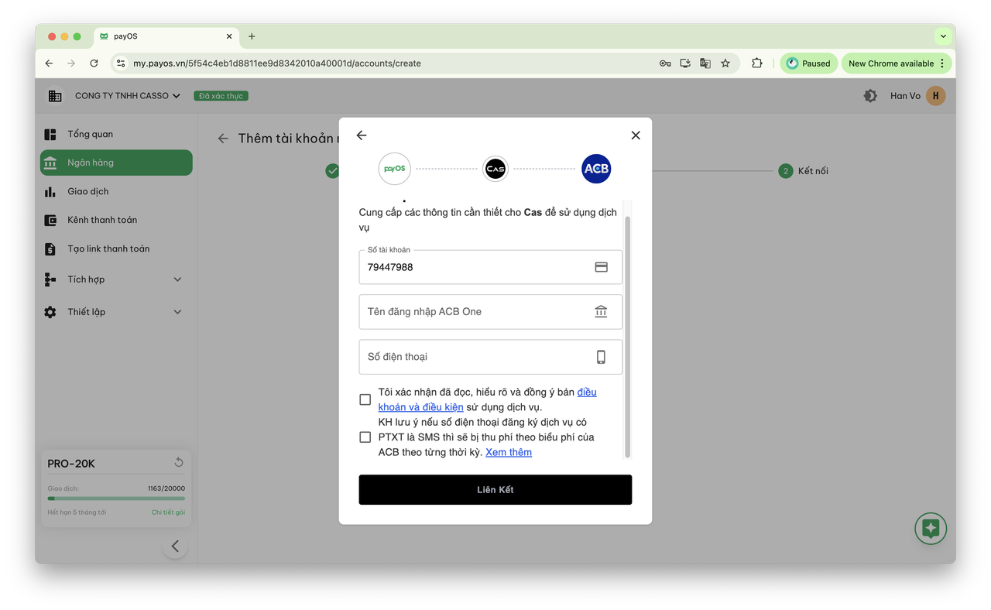Click the back arrow in the dialog
This screenshot has width=991, height=610.
[x=362, y=135]
